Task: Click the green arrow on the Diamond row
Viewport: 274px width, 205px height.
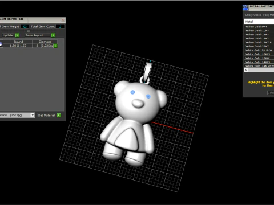Action: tap(55, 46)
